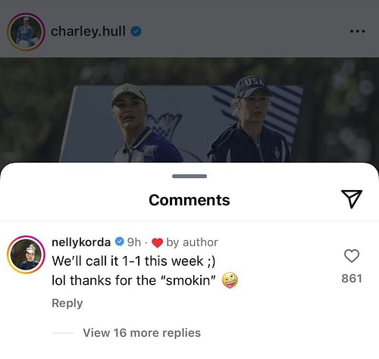Screen dimensions: 379x359
Task: Like nellykorda's comment with the heart
Action: [352, 256]
